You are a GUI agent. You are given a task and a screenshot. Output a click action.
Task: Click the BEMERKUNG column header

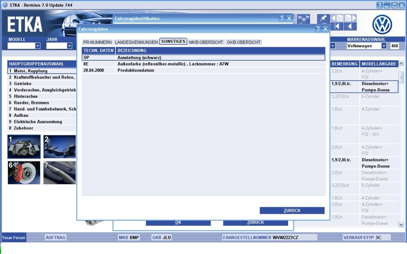[x=345, y=64]
